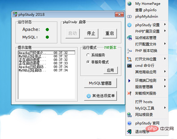Click the globe icon beside My HomePage
Image resolution: width=177 pixels, height=139 pixels.
(129, 3)
